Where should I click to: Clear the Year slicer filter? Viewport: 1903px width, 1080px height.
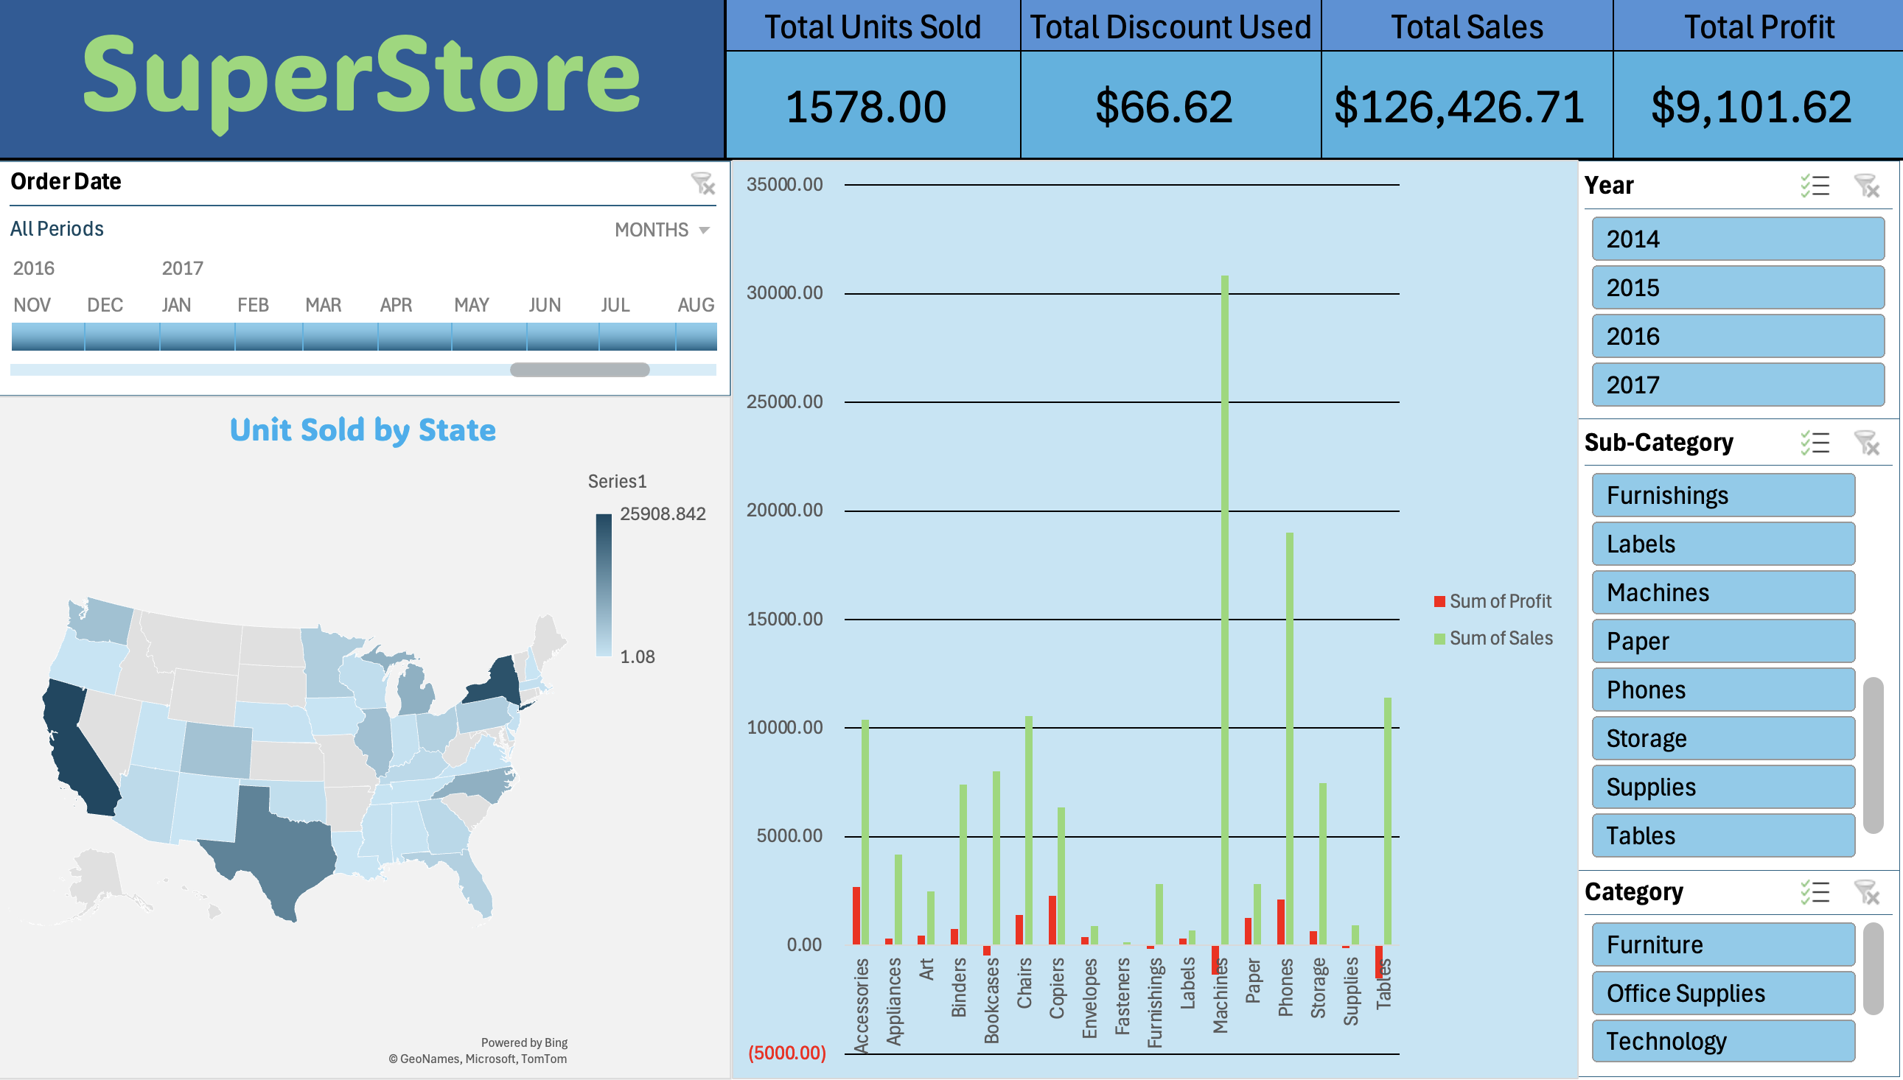[1867, 186]
